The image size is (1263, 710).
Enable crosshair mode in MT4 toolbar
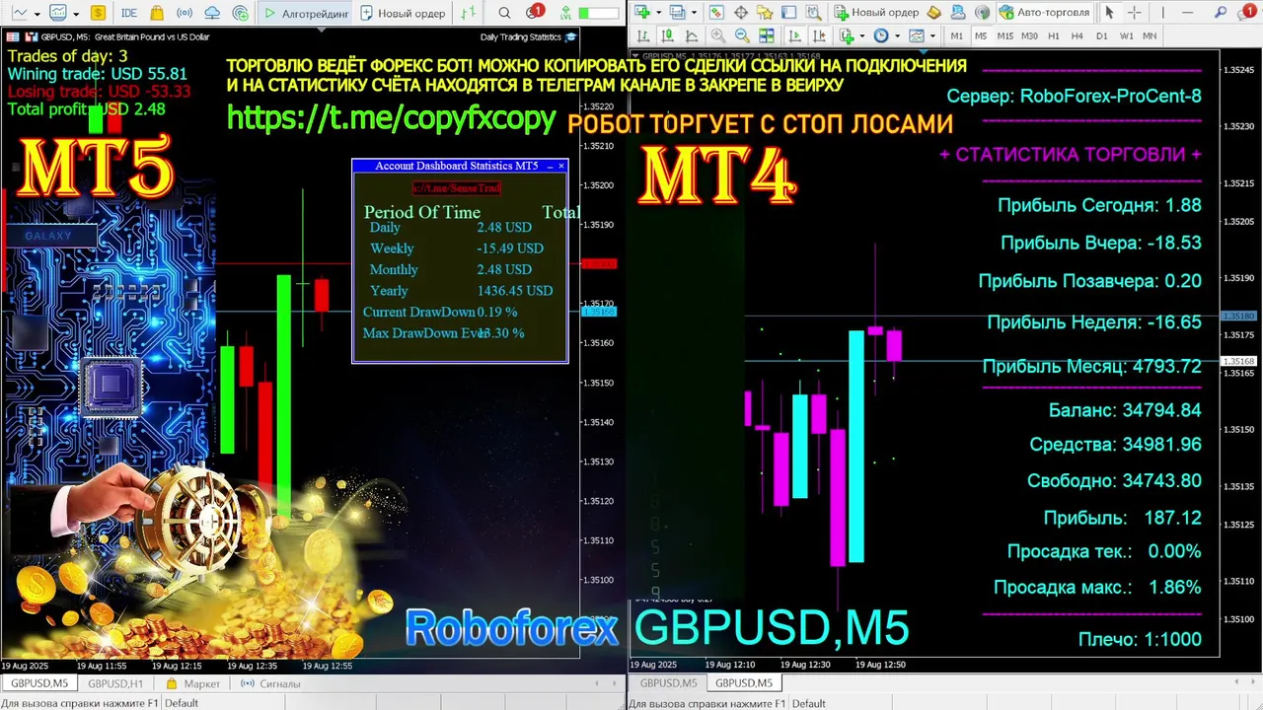pos(1134,12)
